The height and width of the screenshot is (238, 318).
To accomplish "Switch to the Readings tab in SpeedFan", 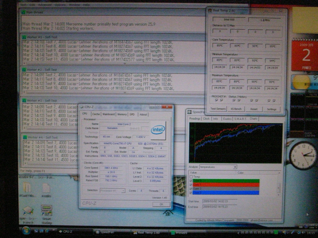I will [195, 119].
